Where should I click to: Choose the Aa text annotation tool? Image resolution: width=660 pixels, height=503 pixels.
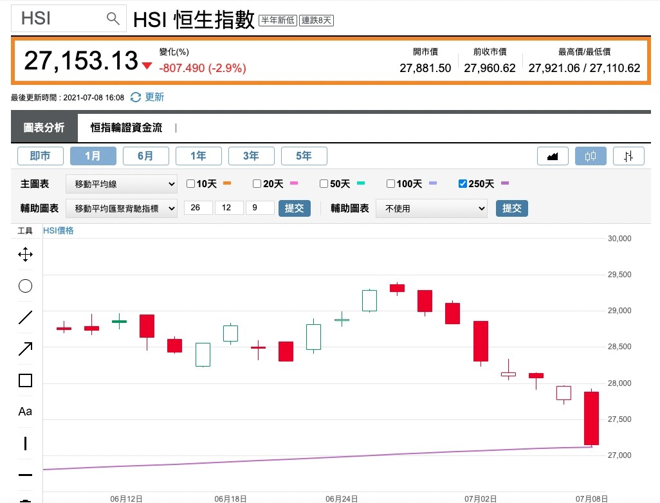click(x=25, y=411)
